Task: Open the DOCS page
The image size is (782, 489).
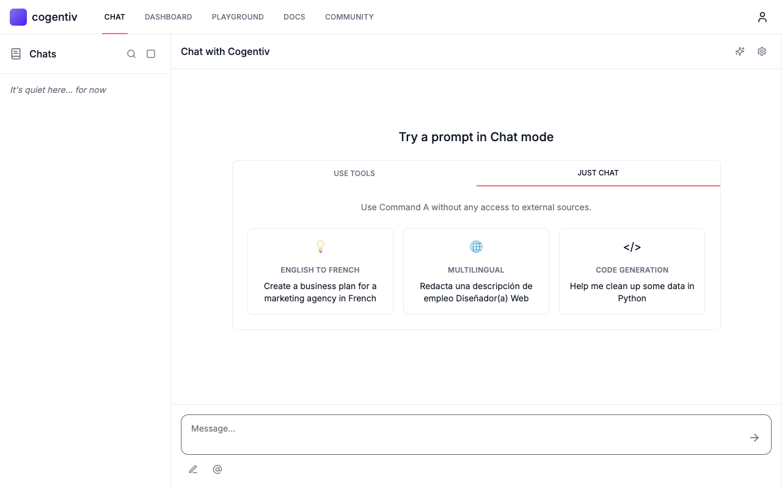Action: [294, 17]
